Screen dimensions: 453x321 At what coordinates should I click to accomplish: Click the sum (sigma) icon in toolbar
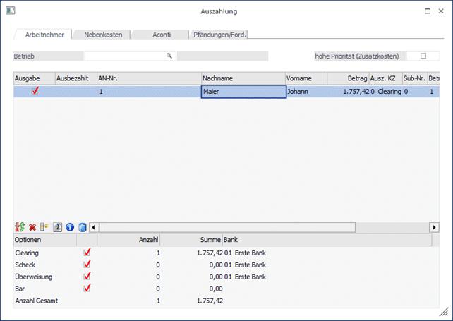click(x=57, y=227)
